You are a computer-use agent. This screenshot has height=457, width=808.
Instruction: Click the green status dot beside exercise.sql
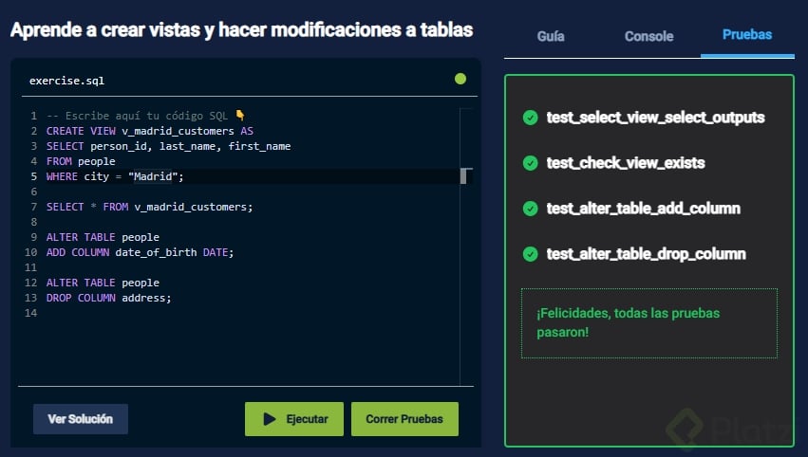tap(460, 79)
